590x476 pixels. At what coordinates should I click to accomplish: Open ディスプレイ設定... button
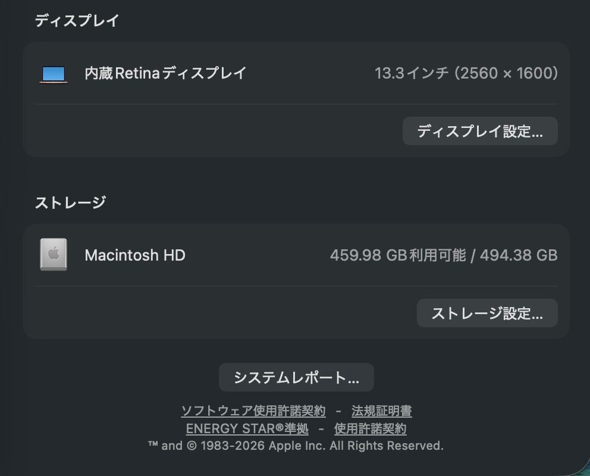click(x=480, y=131)
